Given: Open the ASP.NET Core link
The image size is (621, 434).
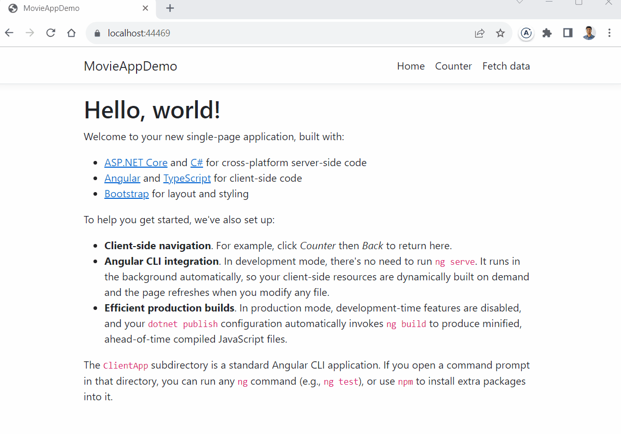Looking at the screenshot, I should click(136, 162).
